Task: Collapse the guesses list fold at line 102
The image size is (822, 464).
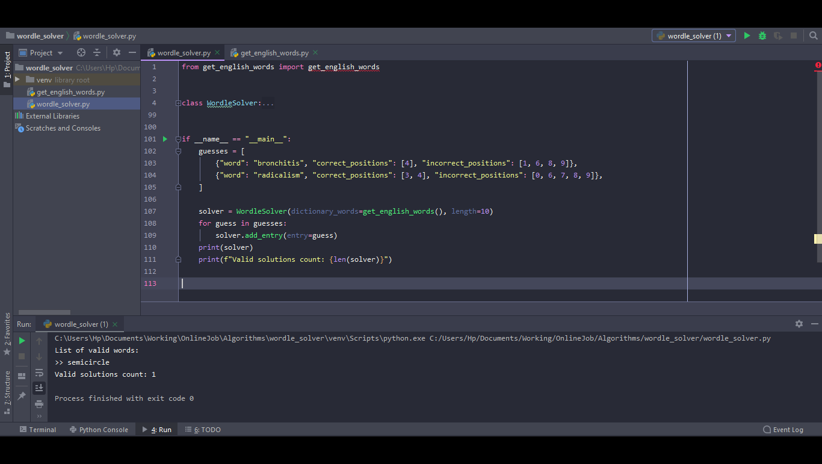Action: pyautogui.click(x=178, y=151)
